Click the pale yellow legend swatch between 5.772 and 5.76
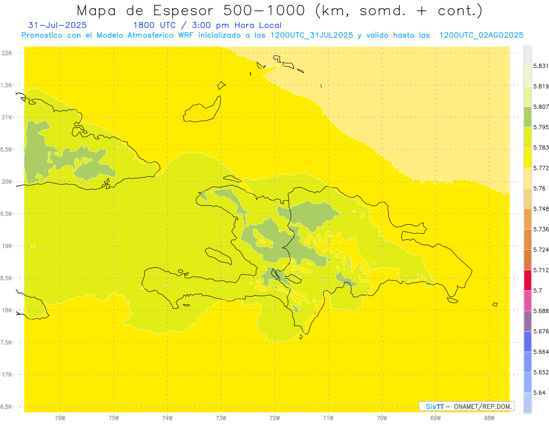549x424 pixels. [x=527, y=178]
